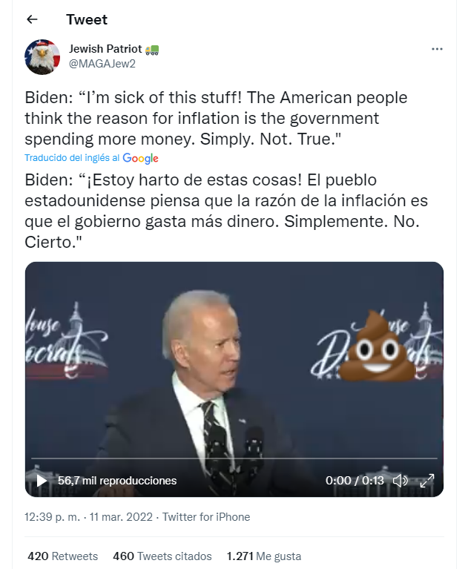Open the @MAGAJew2 handle link

tap(102, 64)
